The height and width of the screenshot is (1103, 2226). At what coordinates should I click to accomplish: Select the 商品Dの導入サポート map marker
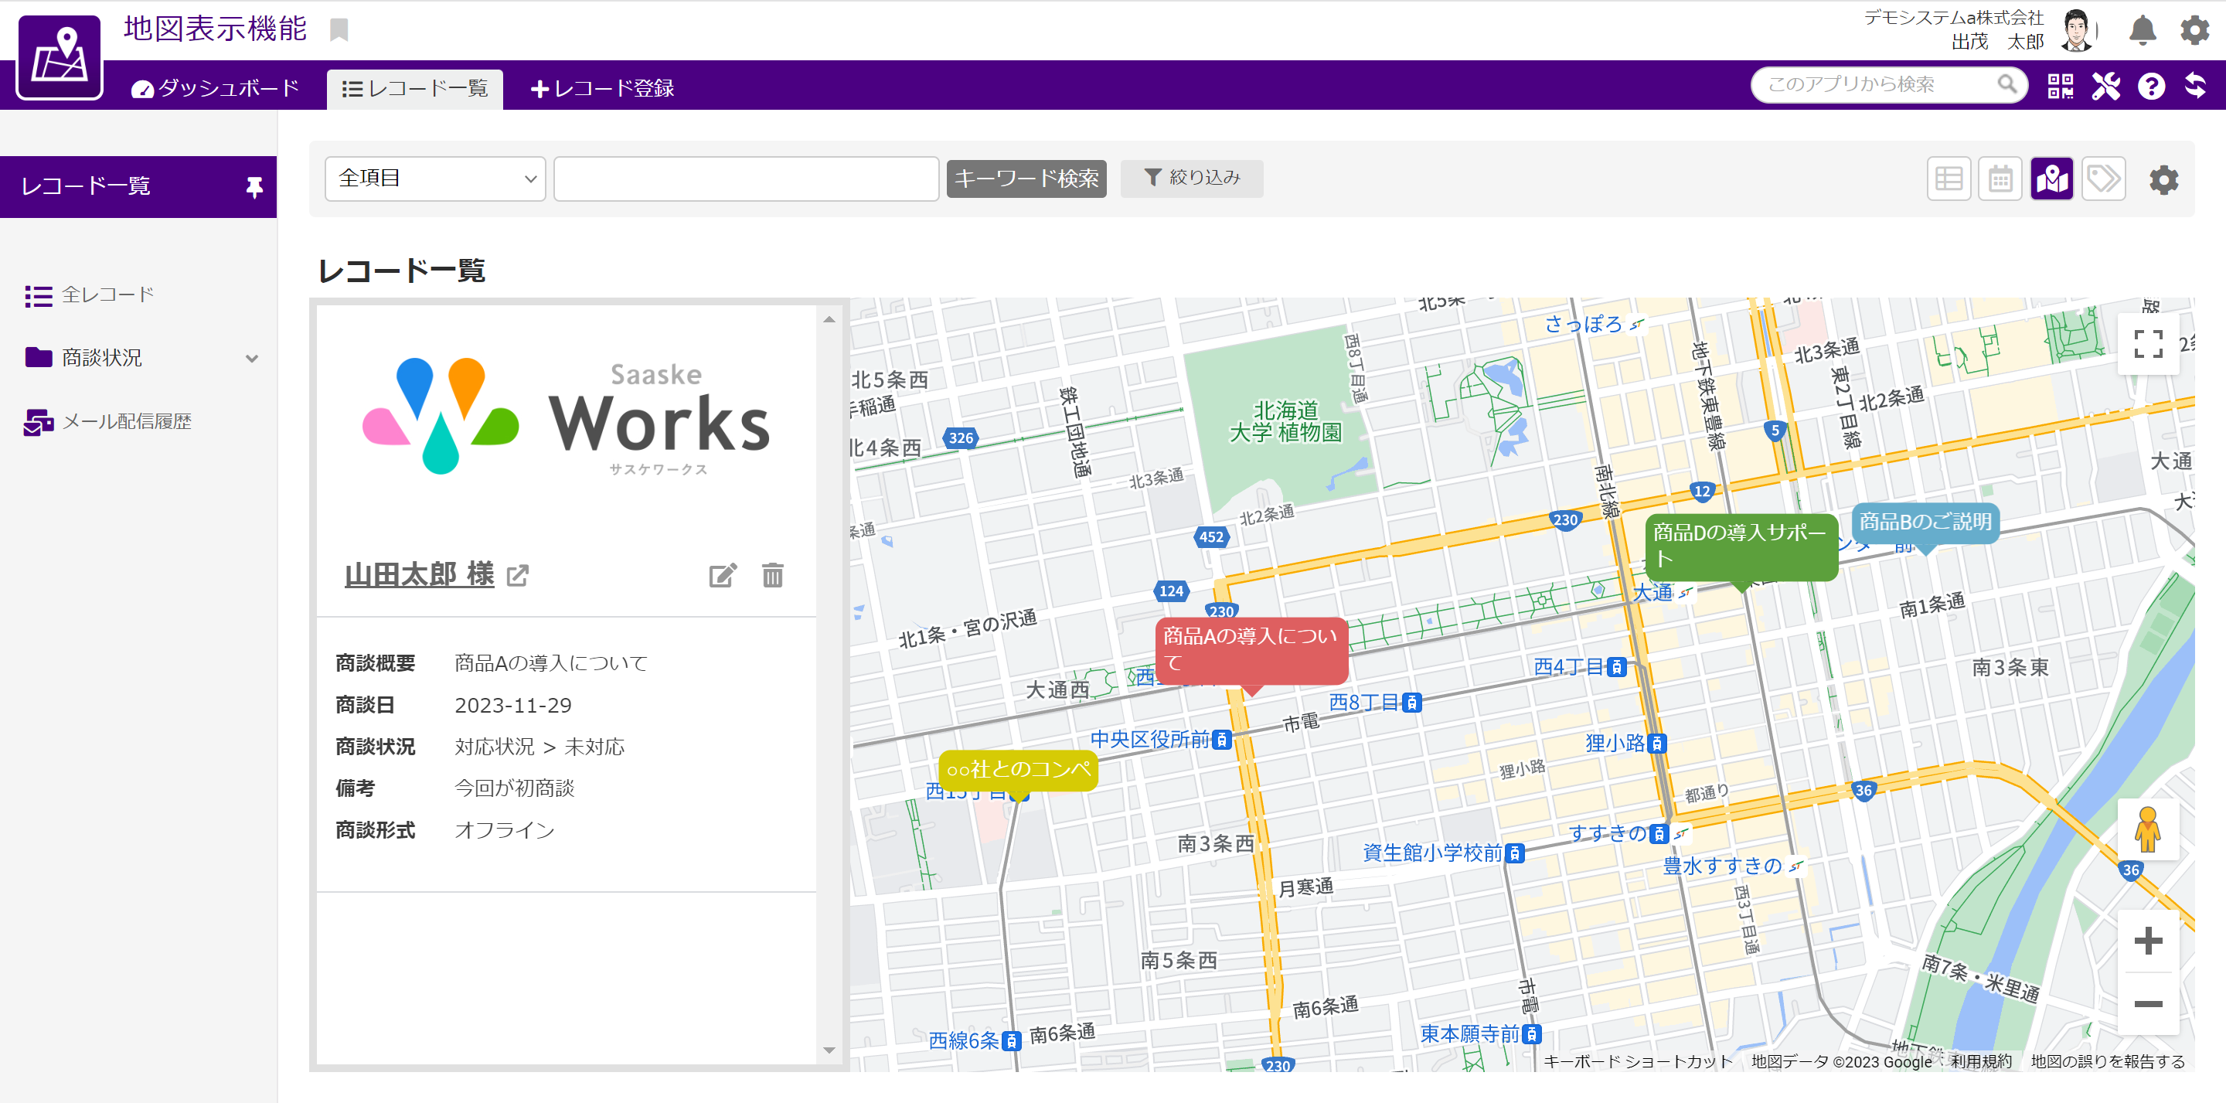pos(1741,546)
